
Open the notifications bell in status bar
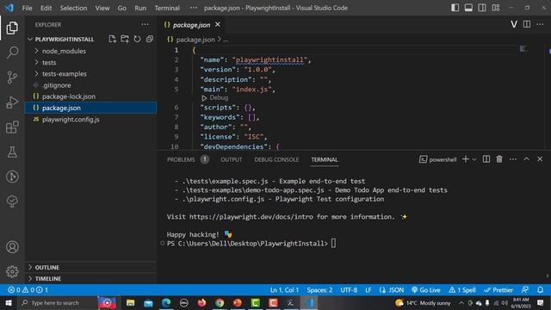[x=540, y=290]
